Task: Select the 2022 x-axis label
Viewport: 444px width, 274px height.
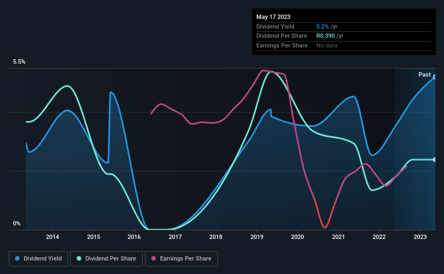Action: point(379,237)
